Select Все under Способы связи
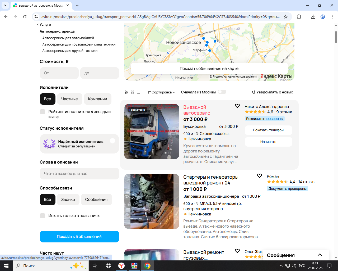Viewport: 338px width, 271px height. (x=48, y=200)
